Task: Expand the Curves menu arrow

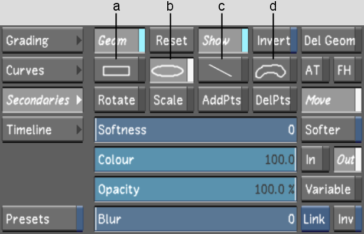Action: pyautogui.click(x=79, y=70)
